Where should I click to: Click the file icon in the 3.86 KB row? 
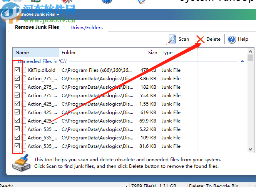pyautogui.click(x=24, y=78)
